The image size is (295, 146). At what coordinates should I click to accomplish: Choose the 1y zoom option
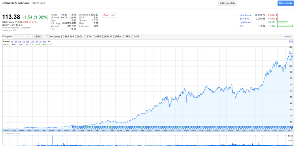37,41
